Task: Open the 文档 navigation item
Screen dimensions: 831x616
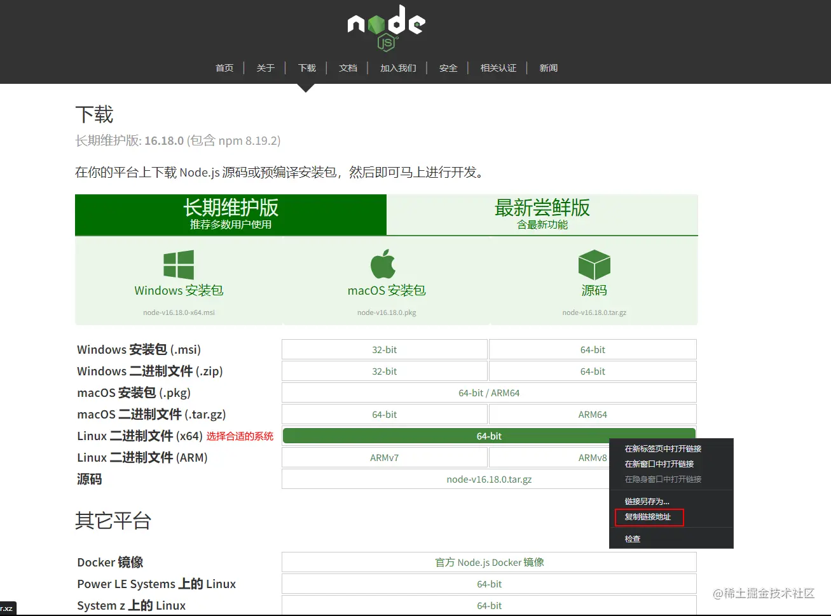Action: click(348, 68)
